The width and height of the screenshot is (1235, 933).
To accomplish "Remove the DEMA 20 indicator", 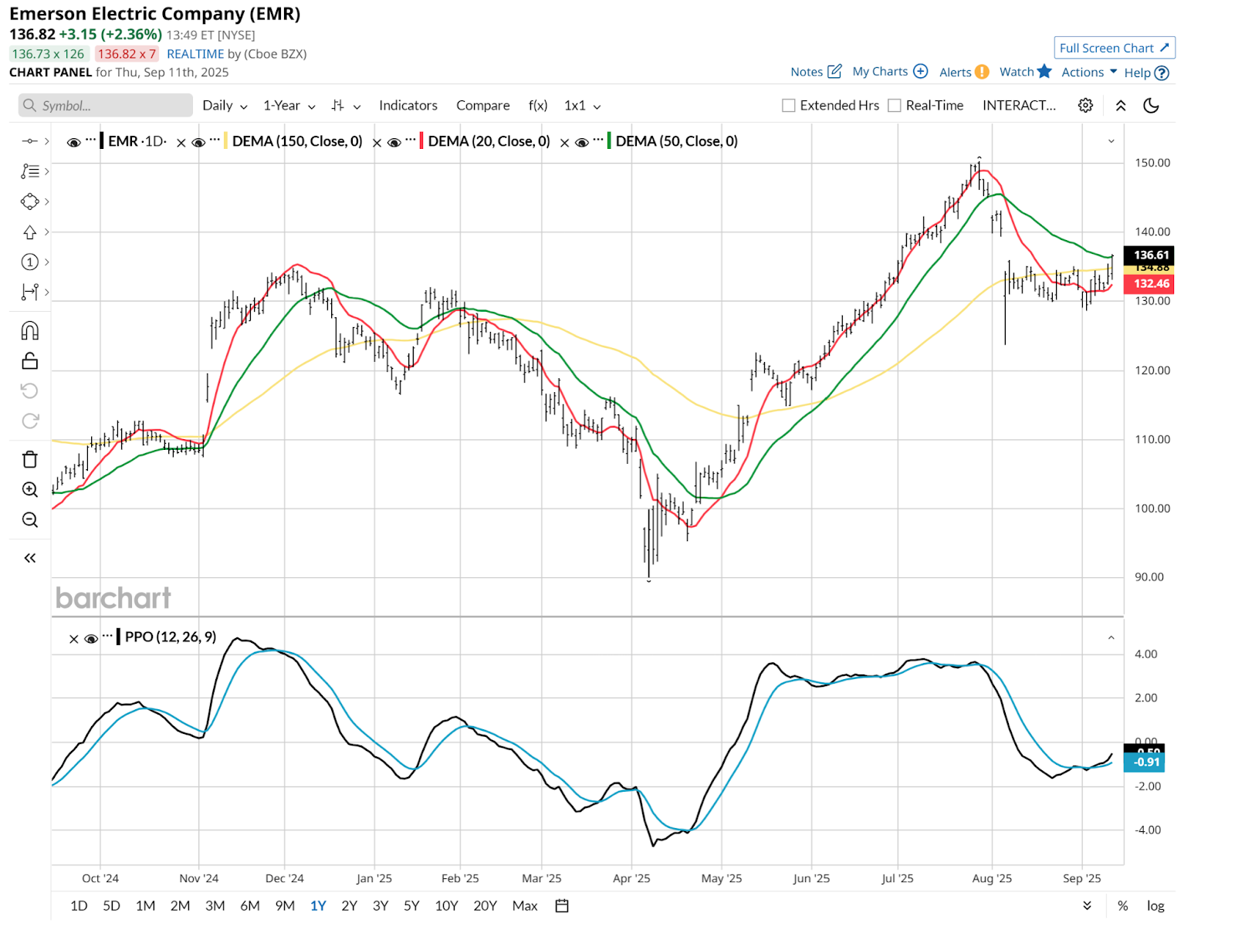I will pos(564,142).
